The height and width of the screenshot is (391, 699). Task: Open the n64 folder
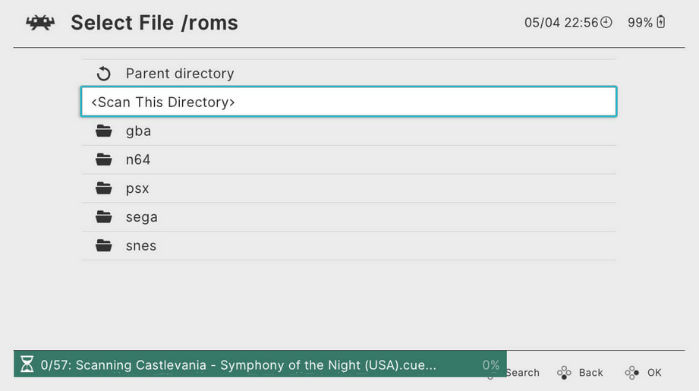[348, 159]
